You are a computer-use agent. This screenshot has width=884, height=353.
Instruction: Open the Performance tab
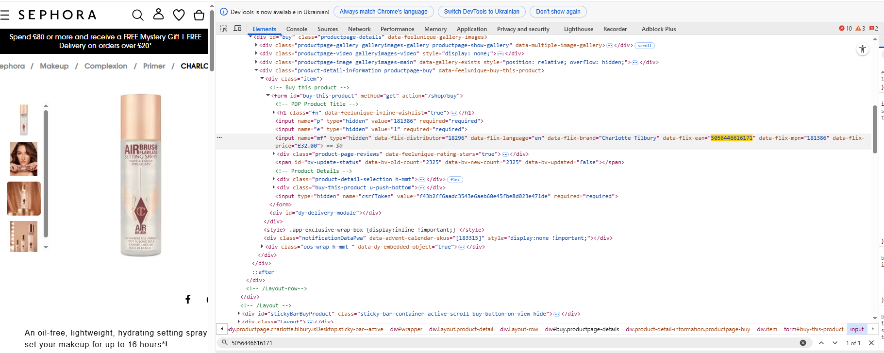pyautogui.click(x=397, y=29)
